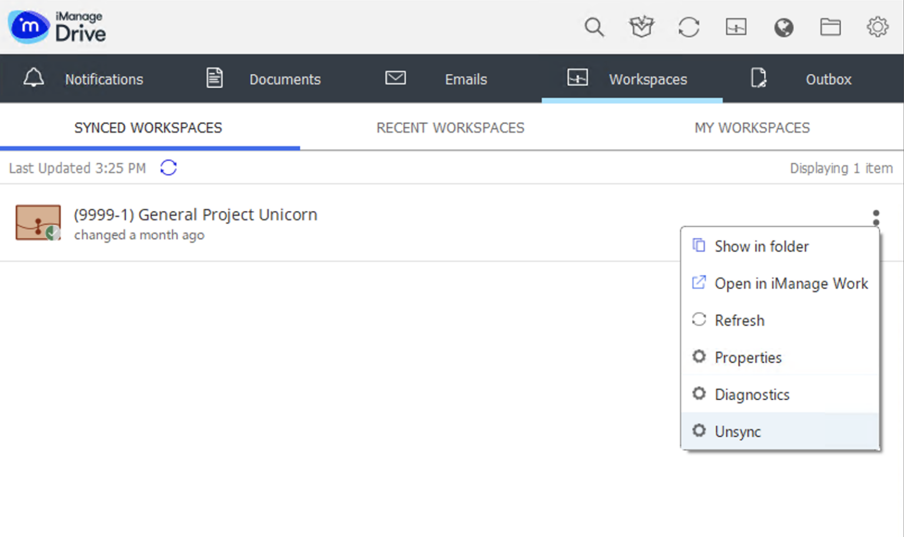The image size is (904, 537).
Task: Select the add workspace icon
Action: [x=736, y=27]
